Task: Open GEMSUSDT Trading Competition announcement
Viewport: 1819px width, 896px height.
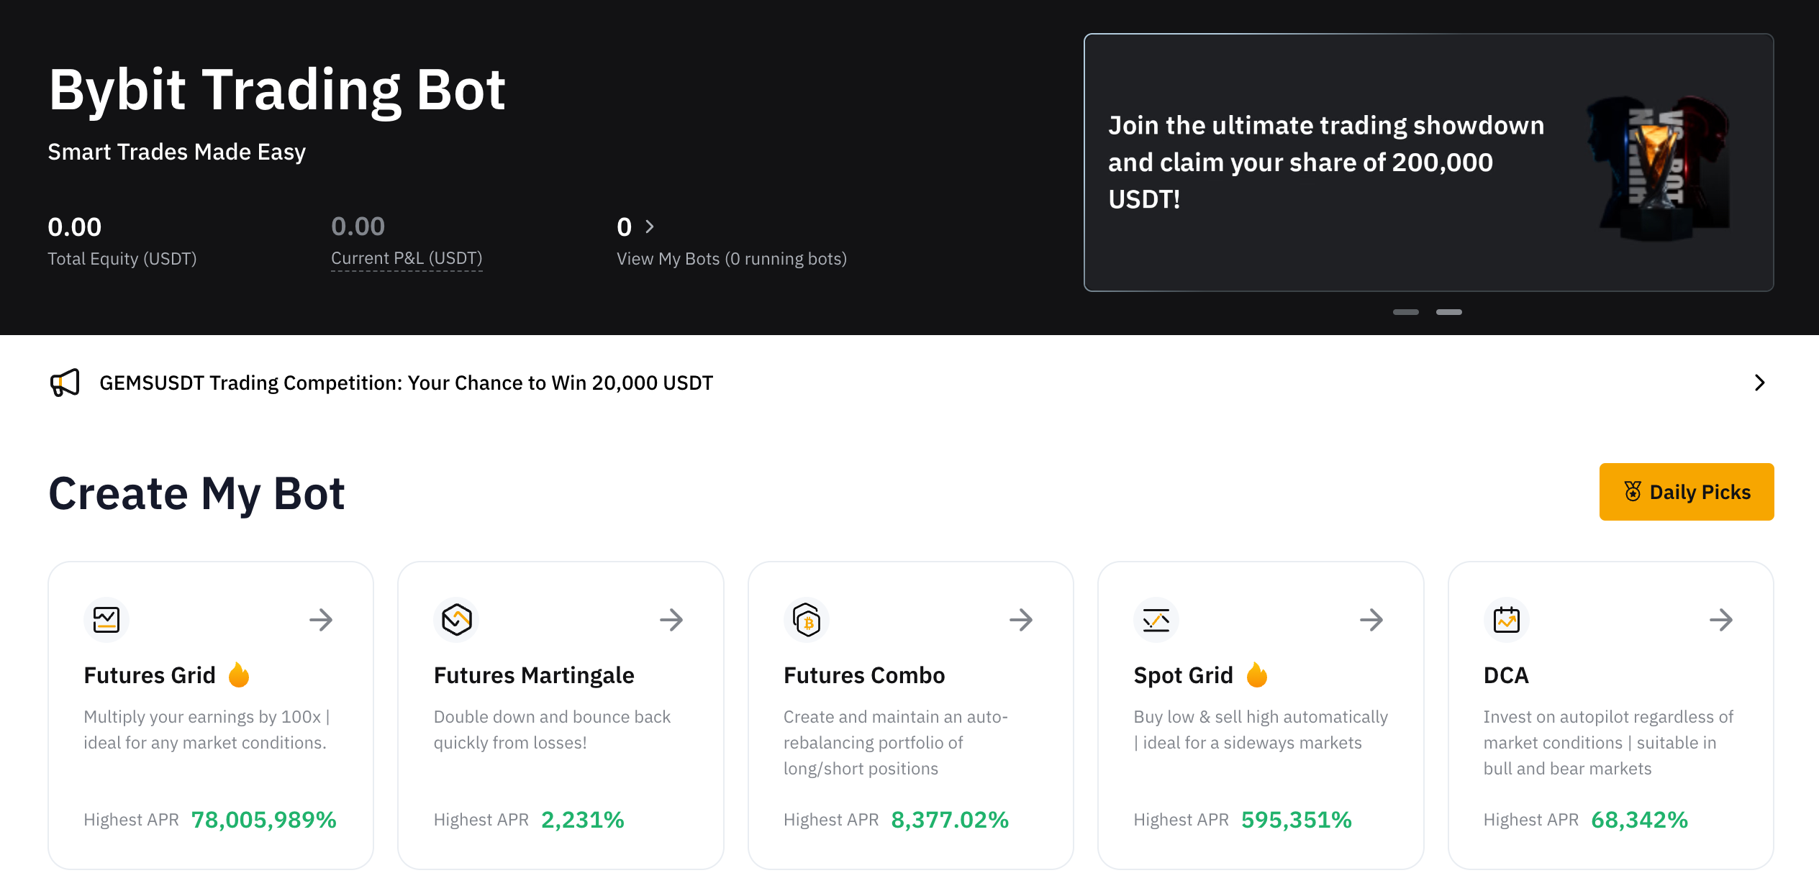Action: pyautogui.click(x=407, y=383)
